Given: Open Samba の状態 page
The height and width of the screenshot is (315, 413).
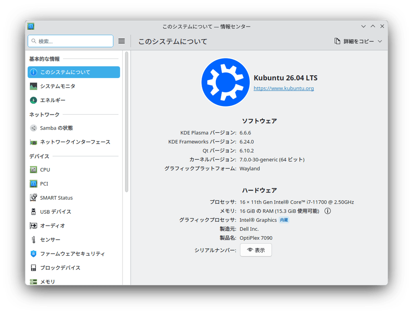Looking at the screenshot, I should (x=74, y=128).
